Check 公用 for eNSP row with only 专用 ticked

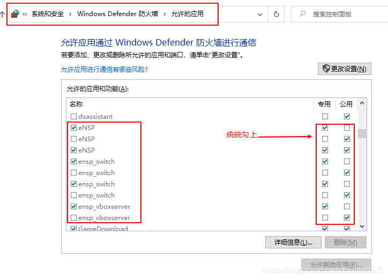pyautogui.click(x=347, y=128)
